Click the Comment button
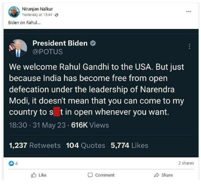This screenshot has width=201, height=187. coord(101,175)
